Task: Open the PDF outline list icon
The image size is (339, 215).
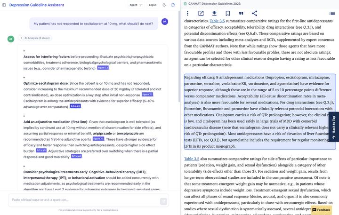Action: click(x=332, y=14)
